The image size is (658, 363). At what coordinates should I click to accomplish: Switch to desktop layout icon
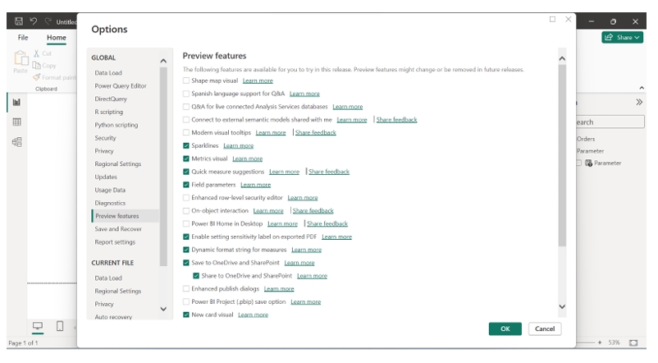click(x=38, y=325)
